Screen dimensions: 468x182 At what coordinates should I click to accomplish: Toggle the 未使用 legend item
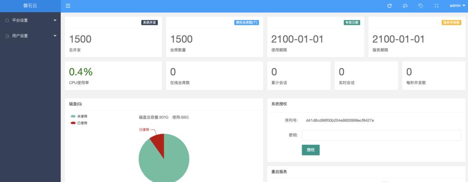pyautogui.click(x=79, y=116)
